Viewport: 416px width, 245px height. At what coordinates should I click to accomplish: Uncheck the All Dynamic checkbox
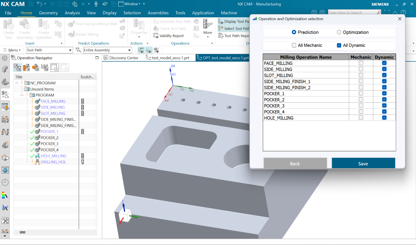pos(339,45)
